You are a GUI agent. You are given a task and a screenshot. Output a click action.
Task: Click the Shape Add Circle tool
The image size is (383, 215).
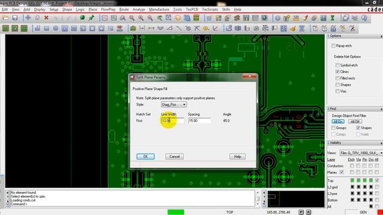pos(56,29)
